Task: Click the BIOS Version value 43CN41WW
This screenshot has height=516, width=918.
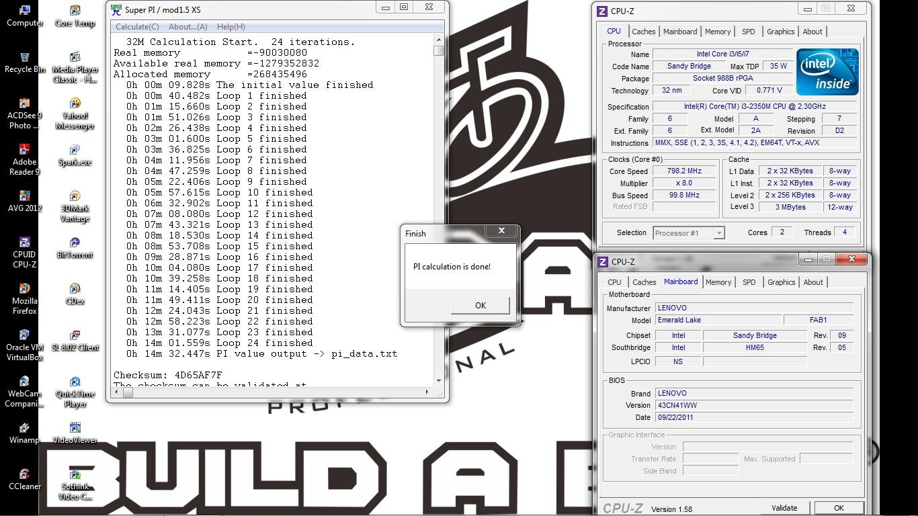Action: [x=754, y=405]
